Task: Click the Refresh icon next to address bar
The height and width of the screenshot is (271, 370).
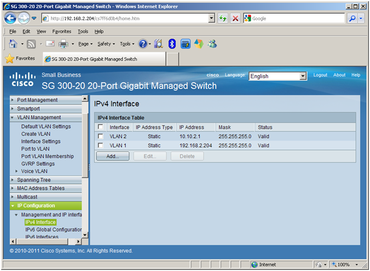Action: [223, 18]
